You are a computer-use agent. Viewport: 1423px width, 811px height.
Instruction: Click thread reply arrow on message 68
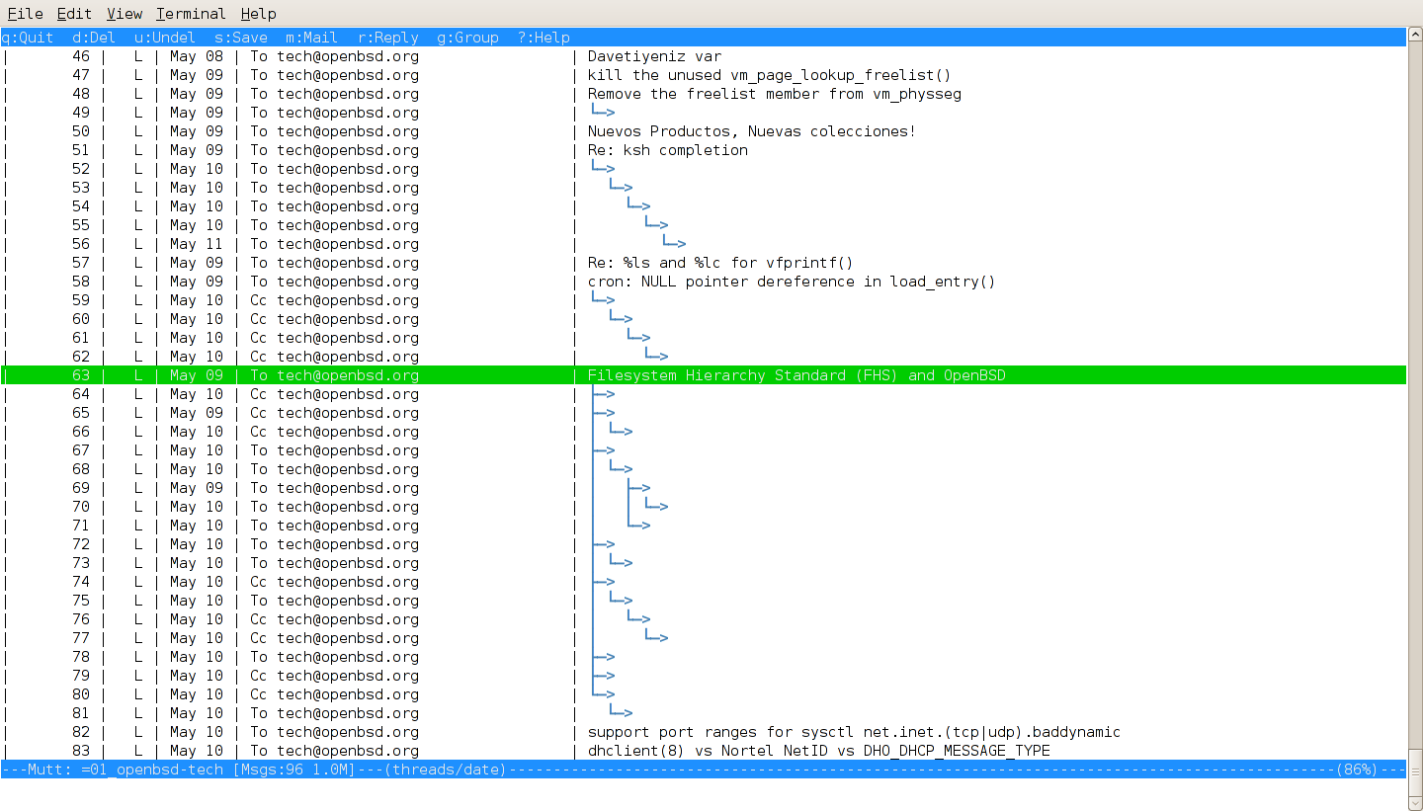(620, 469)
